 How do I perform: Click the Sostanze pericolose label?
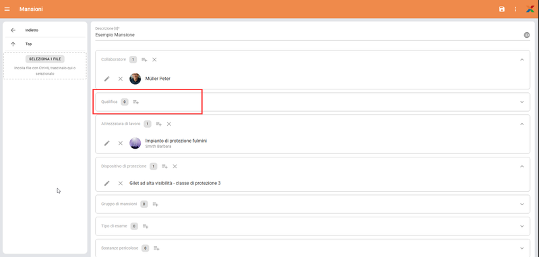point(120,248)
